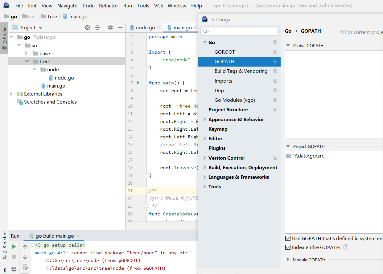This screenshot has height=274, width=383.
Task: Click project-level icon beside Imports setting
Action: [x=275, y=81]
